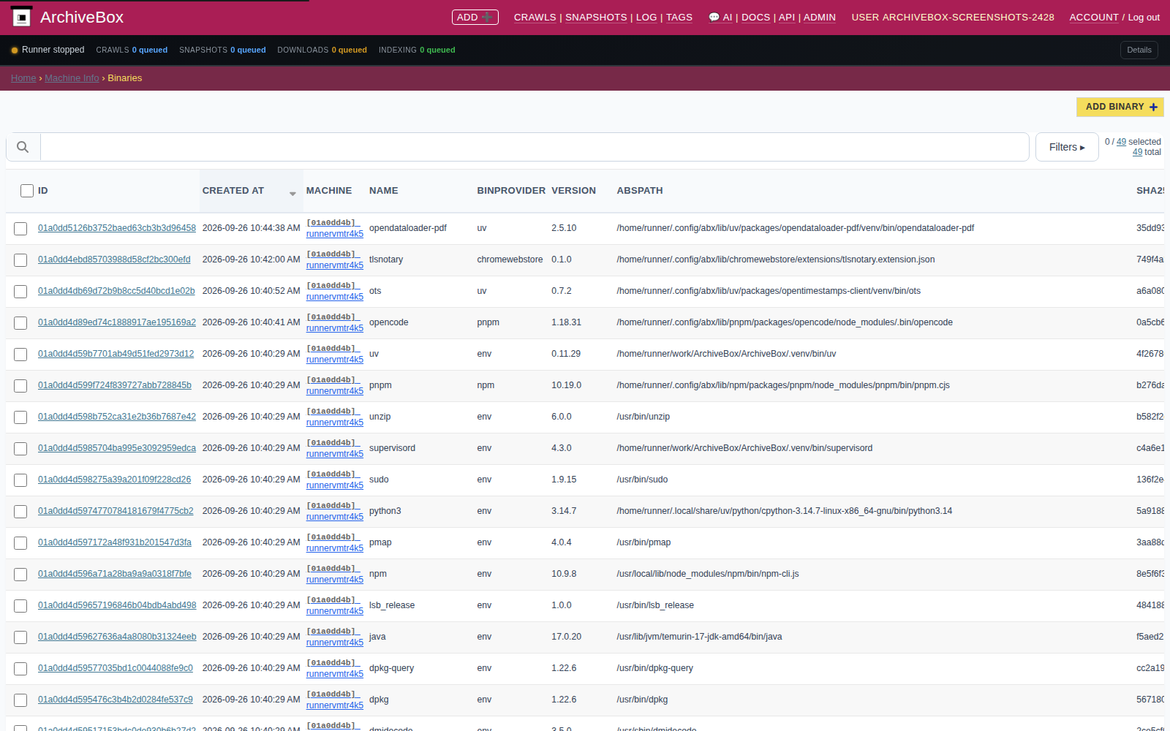Screen dimensions: 1170x731
Task: Select checkbox for opendataloader-pdf row
Action: 20,229
